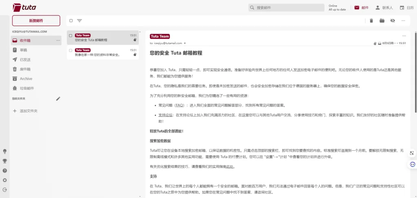The width and height of the screenshot is (417, 198).
Task: Click the logout icon in sidebar
Action: click(4, 190)
